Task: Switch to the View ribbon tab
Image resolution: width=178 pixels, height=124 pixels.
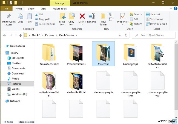Action: [x=43, y=8]
